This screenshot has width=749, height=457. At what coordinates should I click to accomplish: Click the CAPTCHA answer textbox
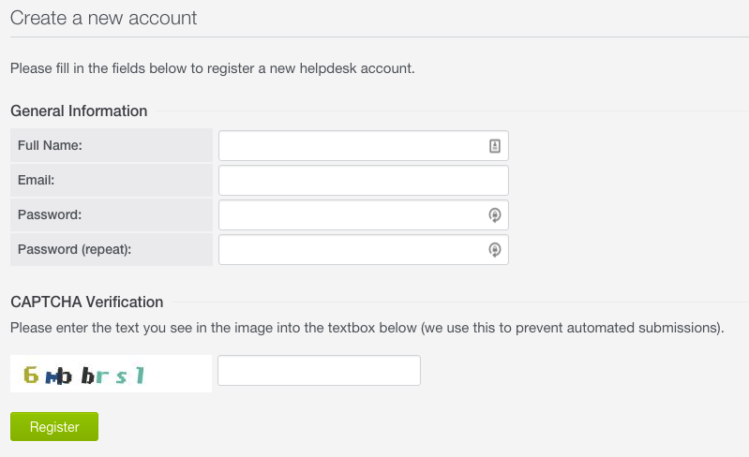click(x=319, y=370)
